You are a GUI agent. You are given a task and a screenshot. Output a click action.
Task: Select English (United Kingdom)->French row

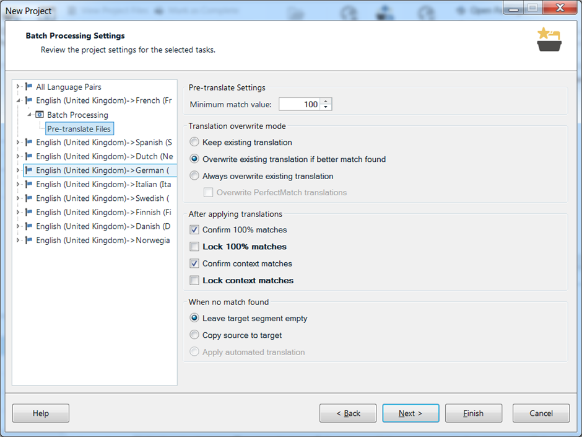104,100
